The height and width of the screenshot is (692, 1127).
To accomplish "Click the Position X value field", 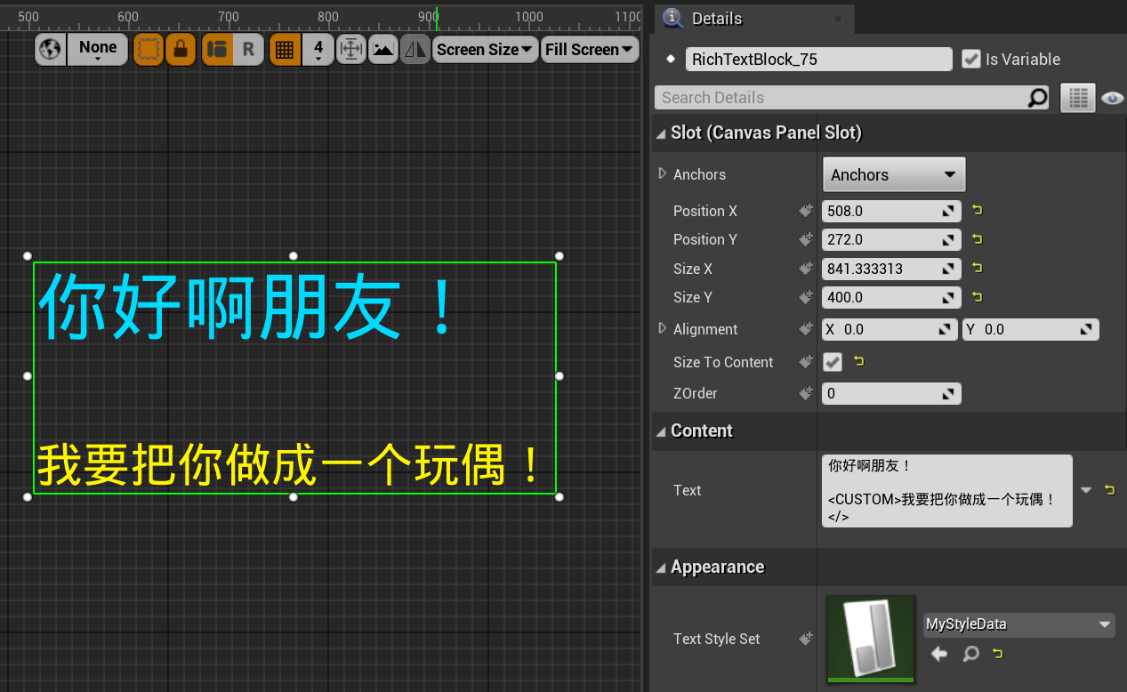I will (x=891, y=211).
